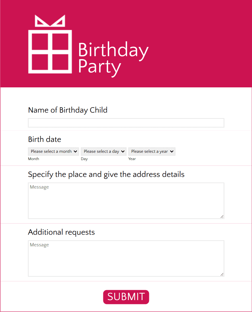Screen dimensions: 252x312
Task: Click the address textarea resize handle
Action: click(x=222, y=217)
